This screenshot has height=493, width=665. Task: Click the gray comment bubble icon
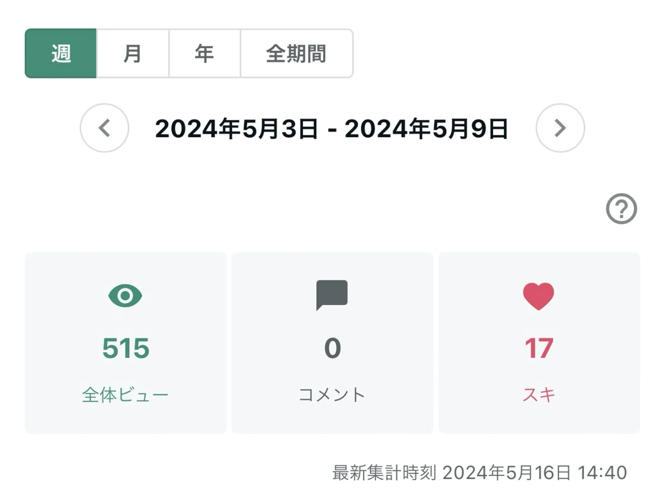[x=332, y=295]
